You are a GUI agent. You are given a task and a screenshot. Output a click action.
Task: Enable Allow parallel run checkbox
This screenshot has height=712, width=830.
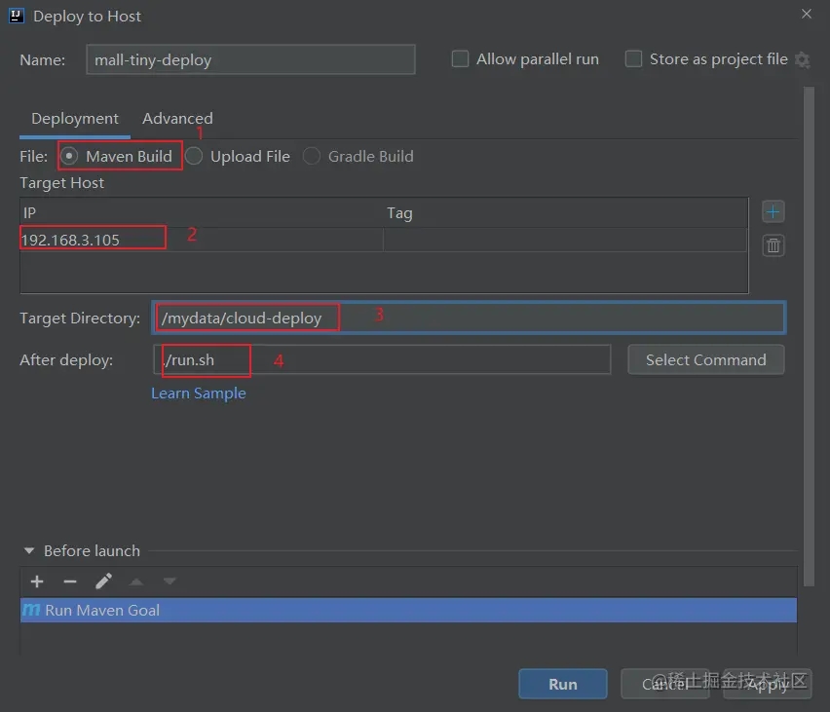[x=460, y=58]
